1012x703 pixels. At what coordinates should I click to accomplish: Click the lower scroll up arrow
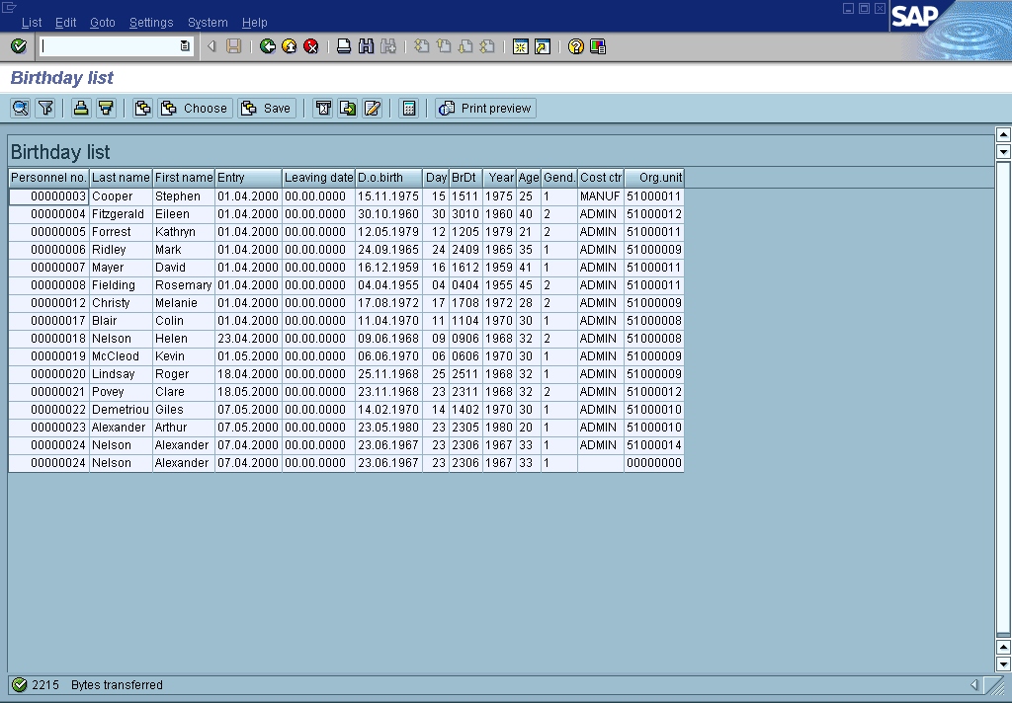coord(1003,647)
